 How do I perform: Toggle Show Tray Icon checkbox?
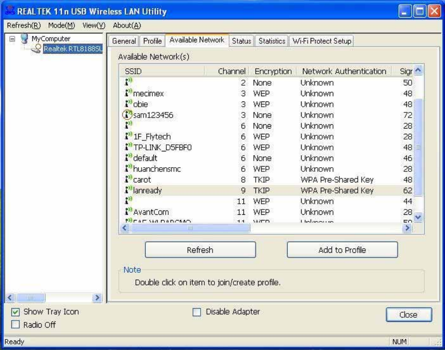pos(16,312)
